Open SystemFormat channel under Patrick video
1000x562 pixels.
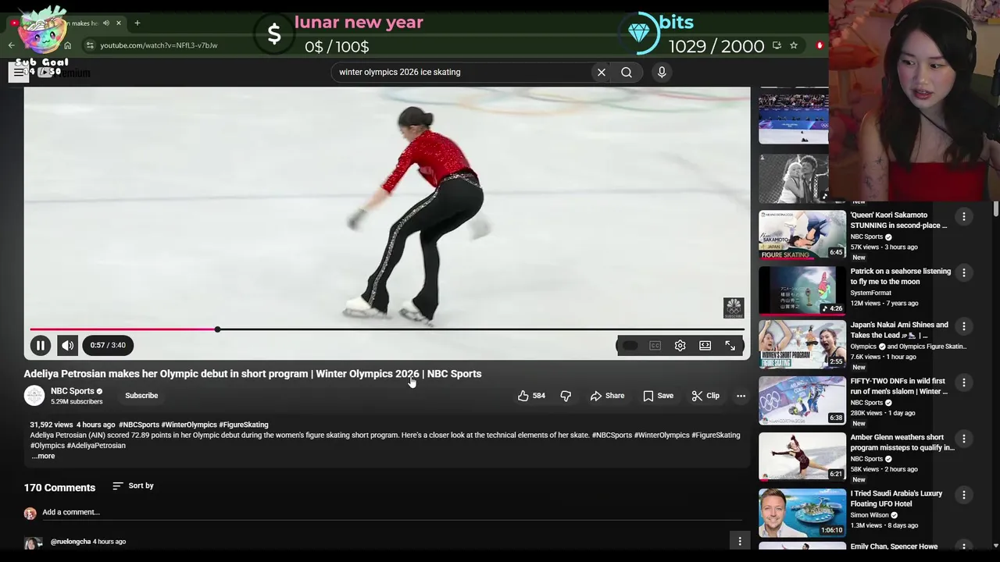[870, 293]
